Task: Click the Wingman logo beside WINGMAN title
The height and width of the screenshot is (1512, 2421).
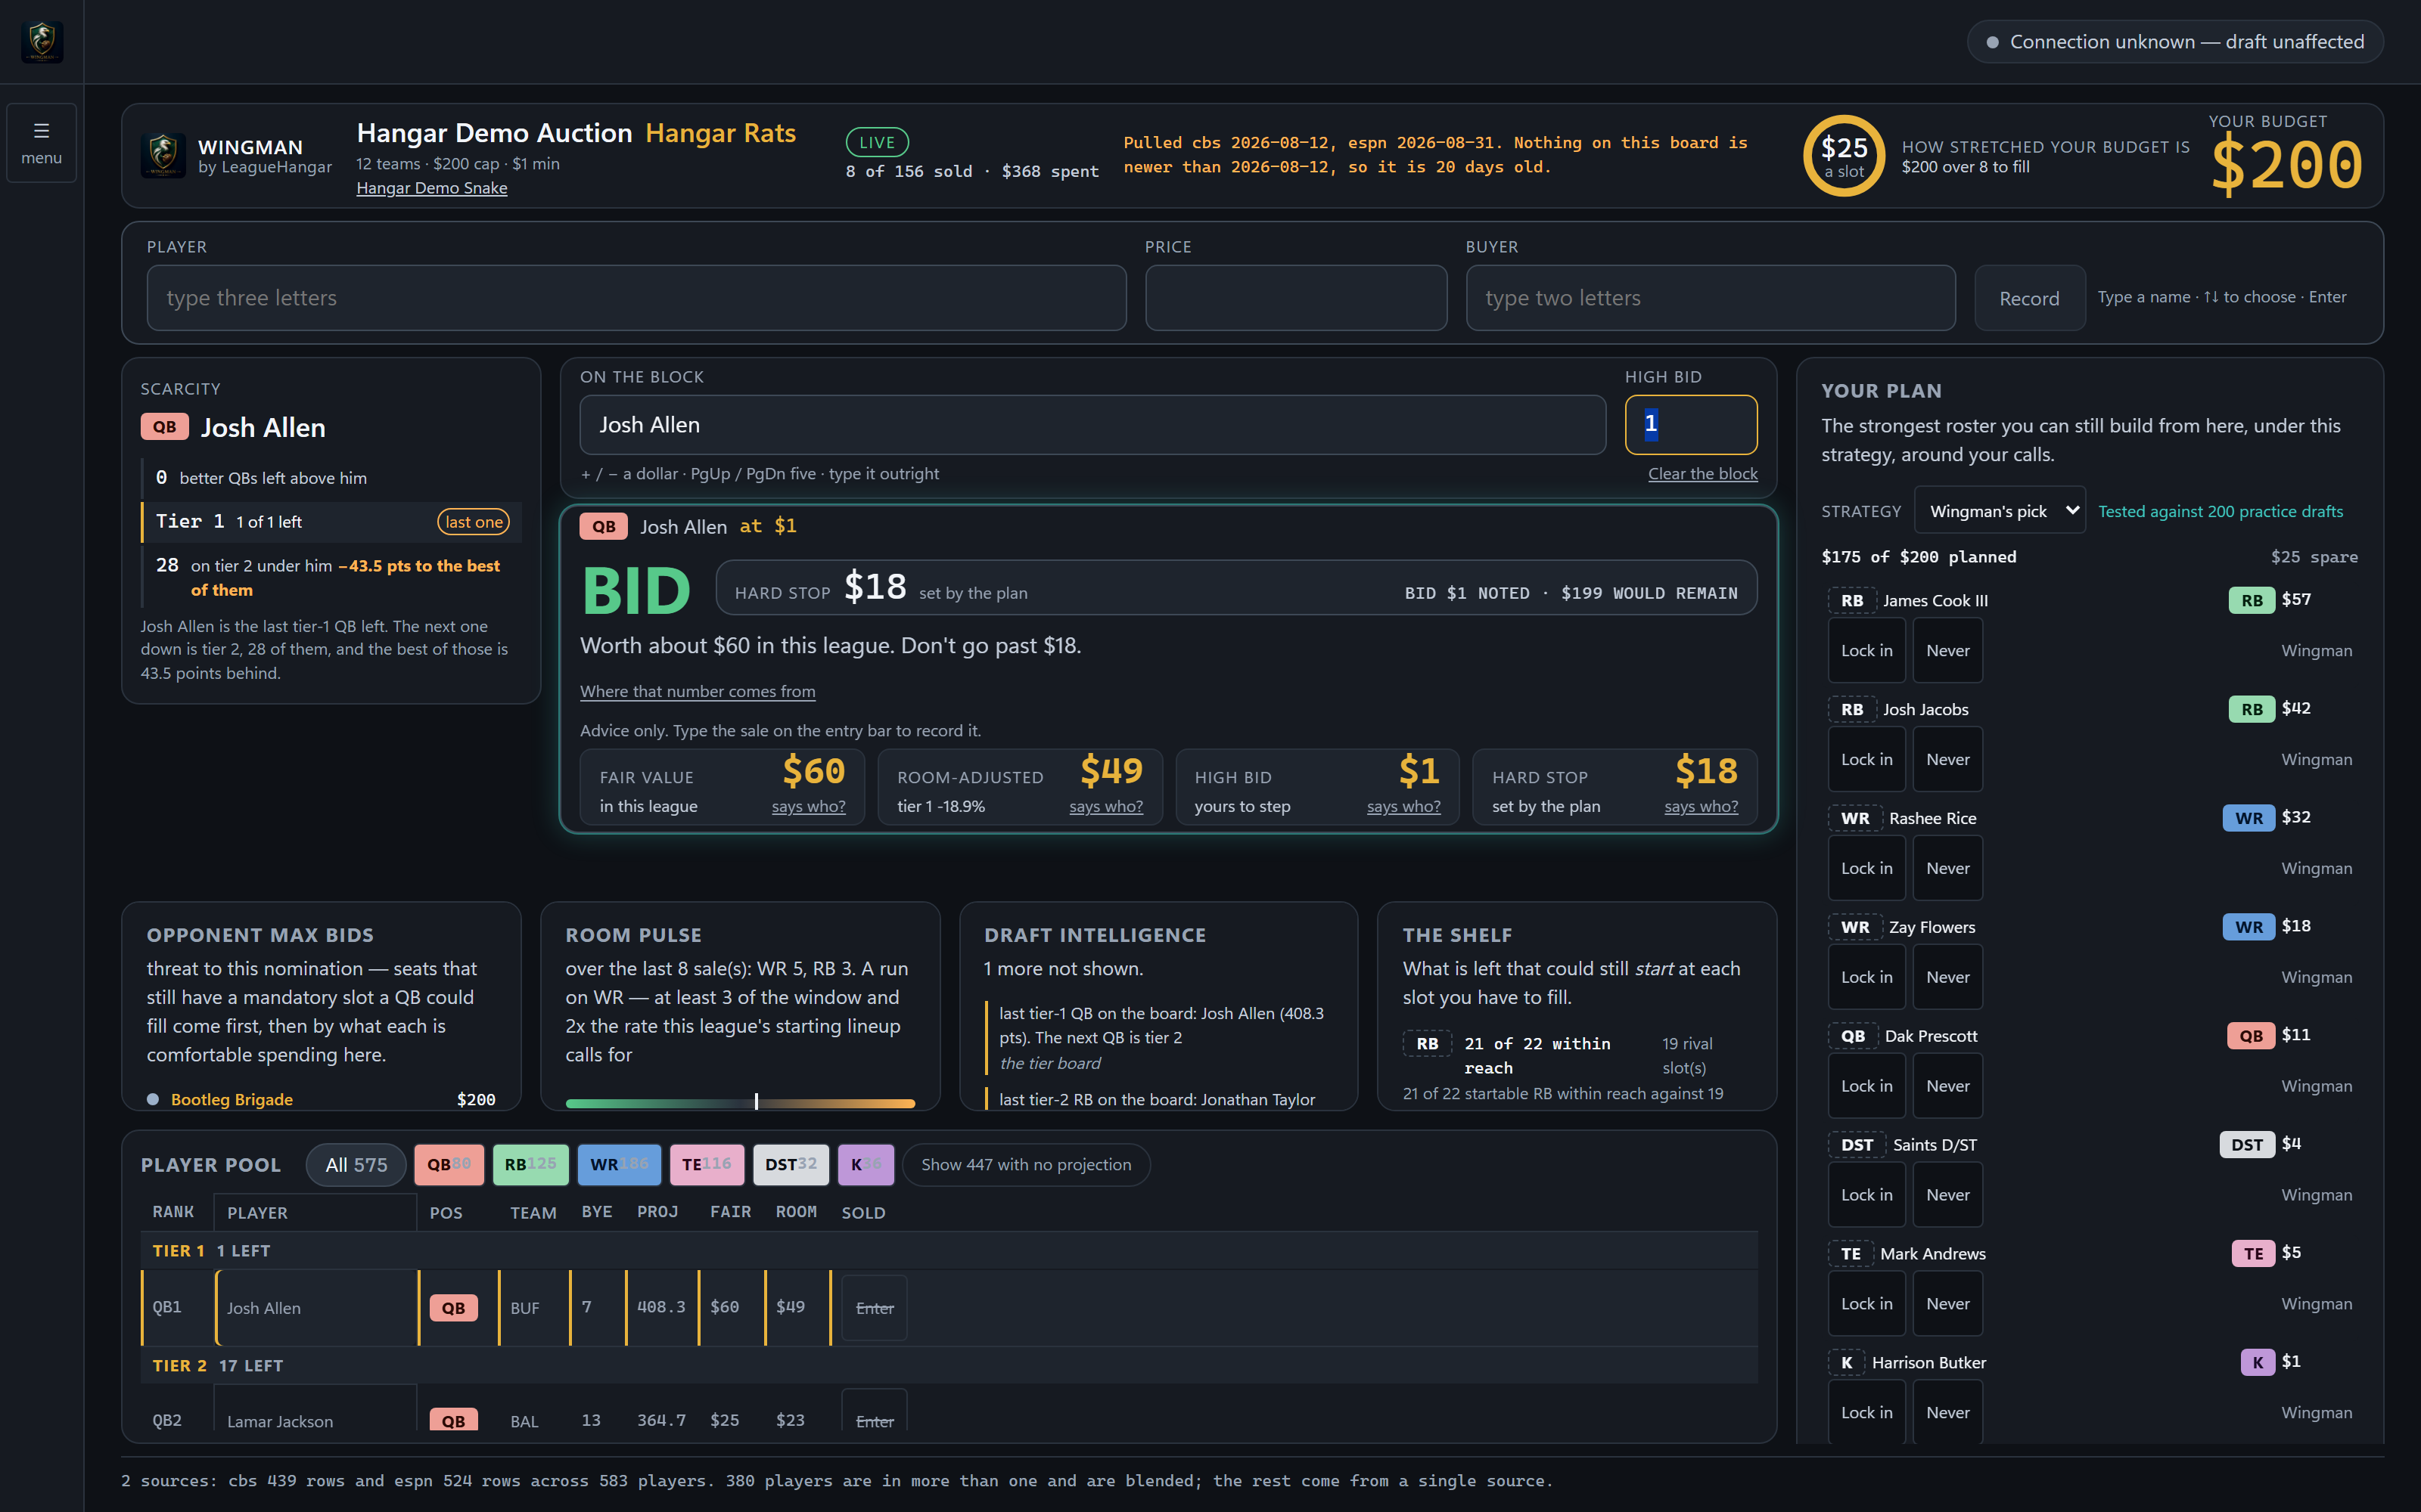Action: click(163, 156)
